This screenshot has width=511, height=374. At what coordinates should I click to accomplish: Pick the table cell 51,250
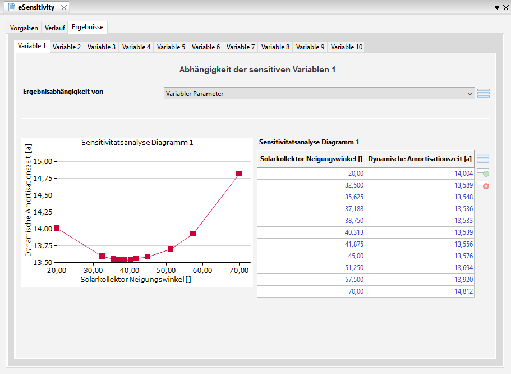[311, 268]
